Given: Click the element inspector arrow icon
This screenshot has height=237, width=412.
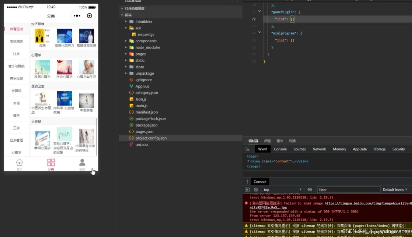Looking at the screenshot, I should pos(247,149).
